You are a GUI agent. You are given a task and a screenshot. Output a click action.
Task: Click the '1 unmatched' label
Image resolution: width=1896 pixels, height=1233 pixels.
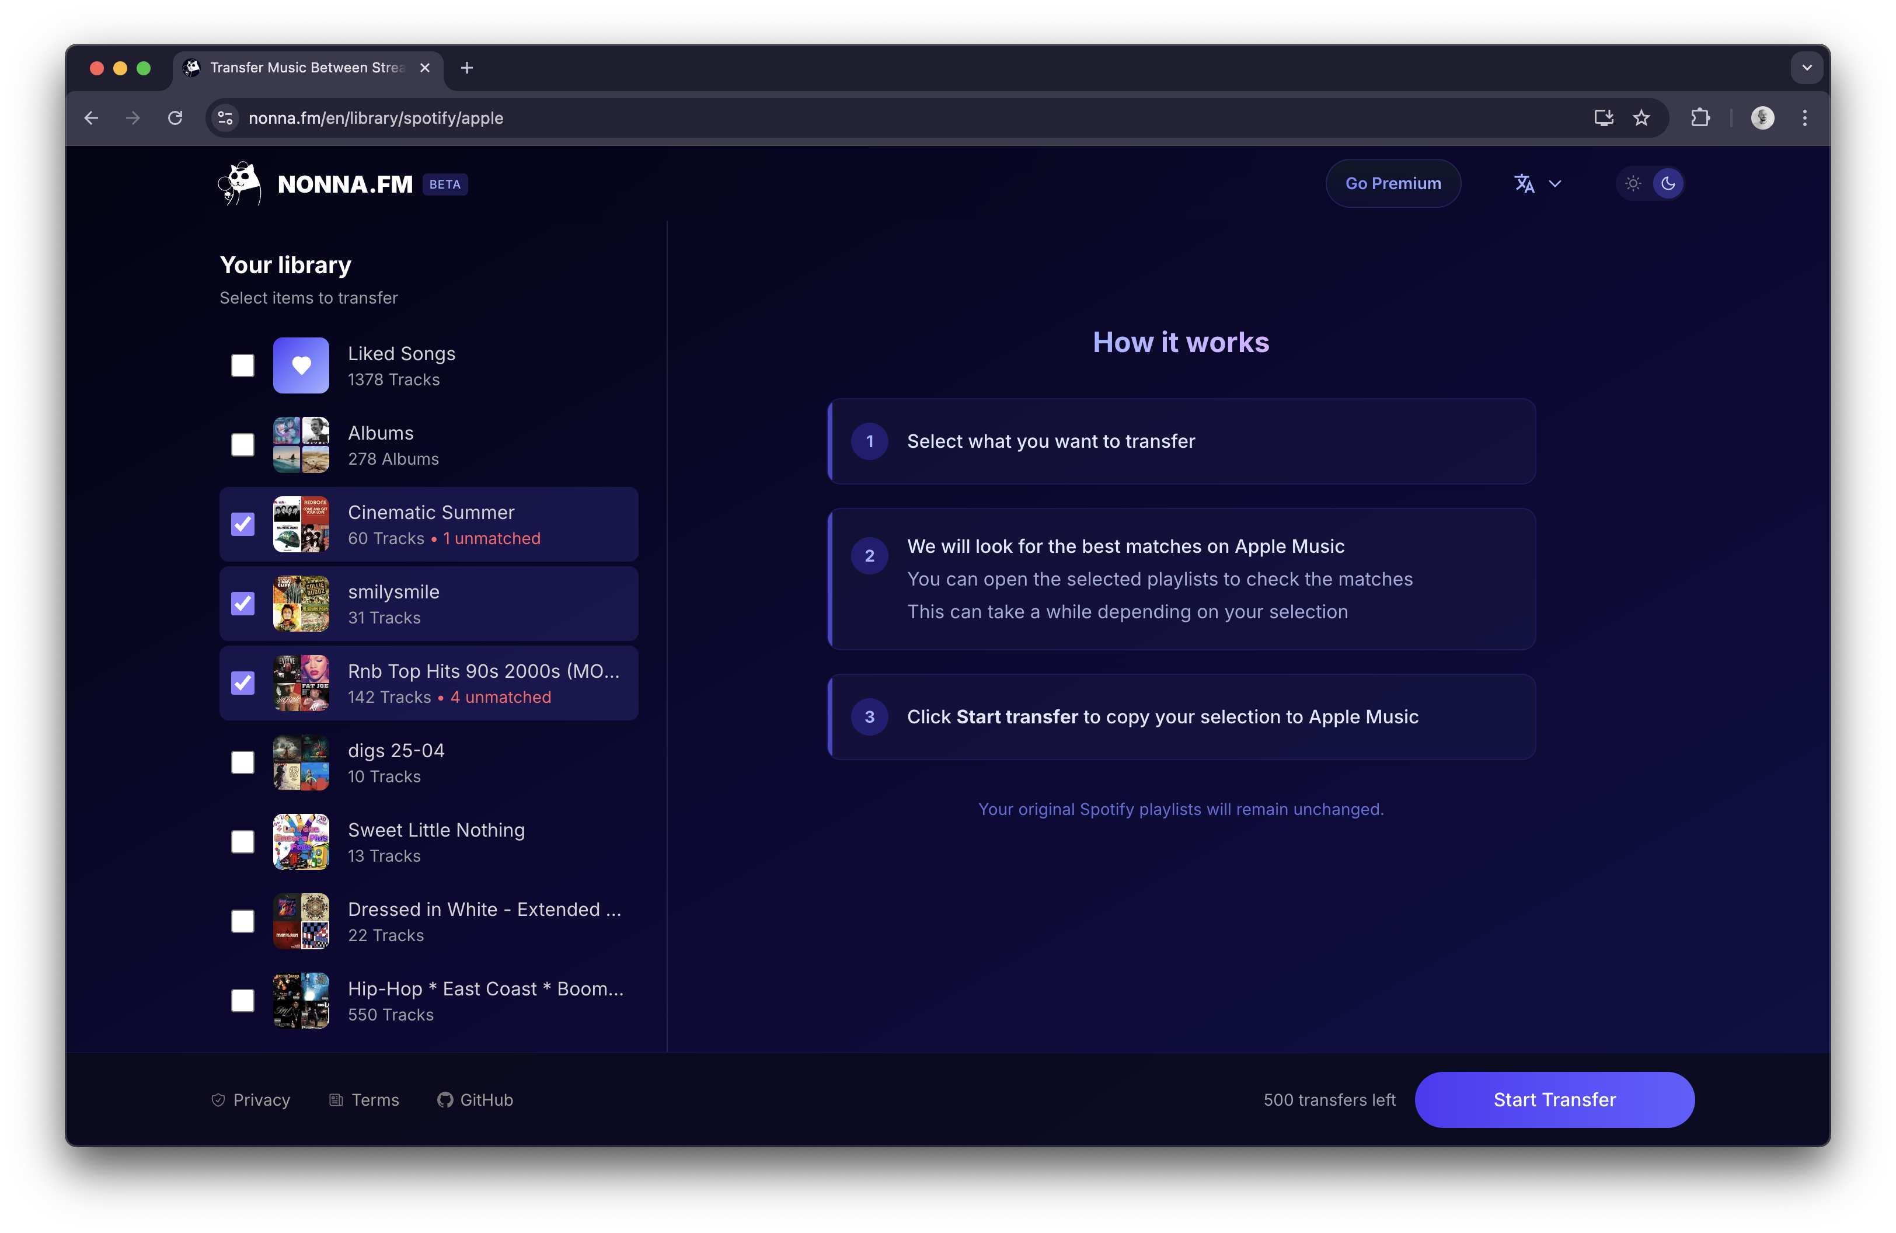point(492,538)
